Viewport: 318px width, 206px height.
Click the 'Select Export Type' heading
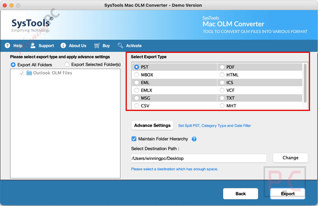coord(149,57)
